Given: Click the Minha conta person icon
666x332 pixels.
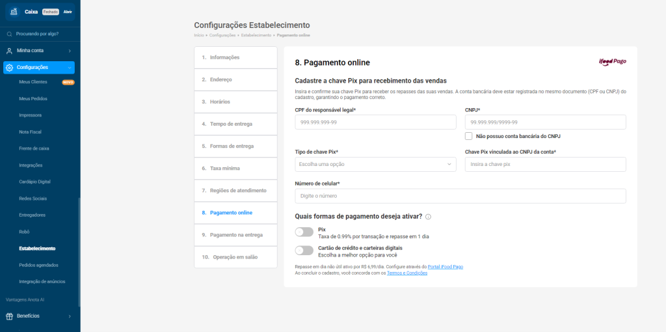Looking at the screenshot, I should coord(9,51).
